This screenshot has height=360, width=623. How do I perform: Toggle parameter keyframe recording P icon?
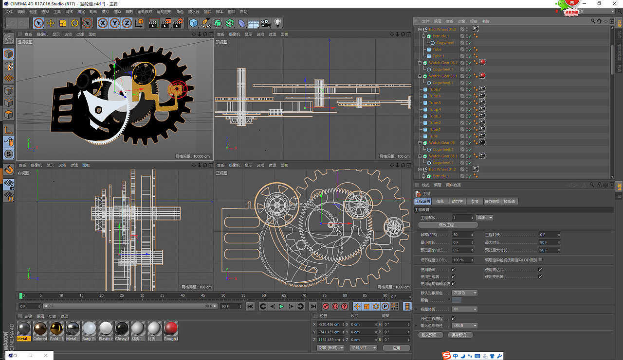tap(385, 307)
